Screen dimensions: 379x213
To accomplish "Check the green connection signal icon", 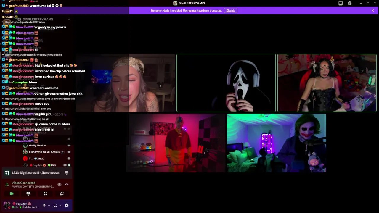I will click(x=7, y=185).
